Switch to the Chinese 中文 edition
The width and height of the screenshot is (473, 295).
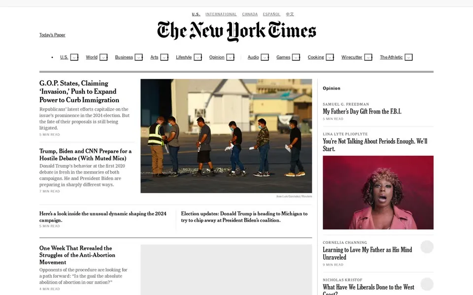coord(290,14)
